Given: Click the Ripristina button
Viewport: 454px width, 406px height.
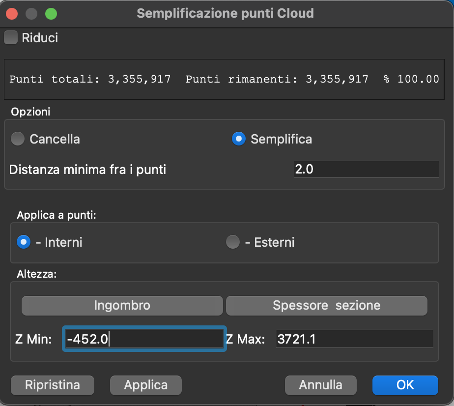Looking at the screenshot, I should (53, 385).
